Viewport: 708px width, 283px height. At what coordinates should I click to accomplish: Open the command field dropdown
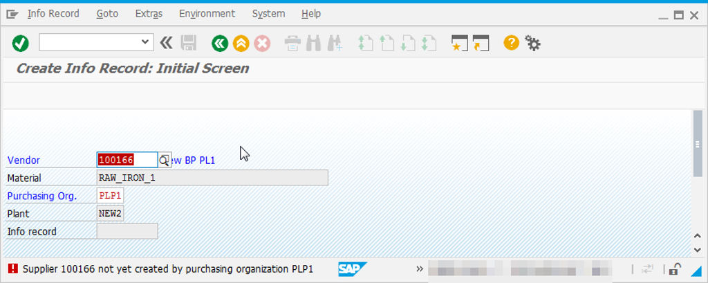[145, 42]
